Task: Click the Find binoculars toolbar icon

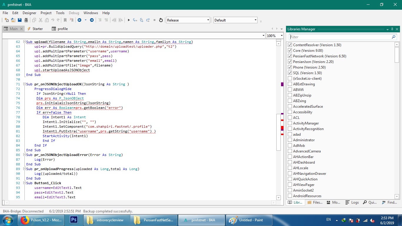Action: pos(26,20)
